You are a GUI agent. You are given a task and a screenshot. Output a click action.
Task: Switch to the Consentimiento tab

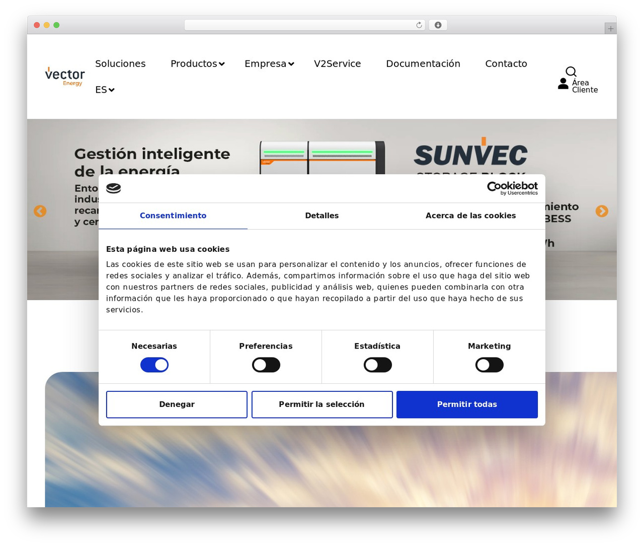pyautogui.click(x=173, y=216)
